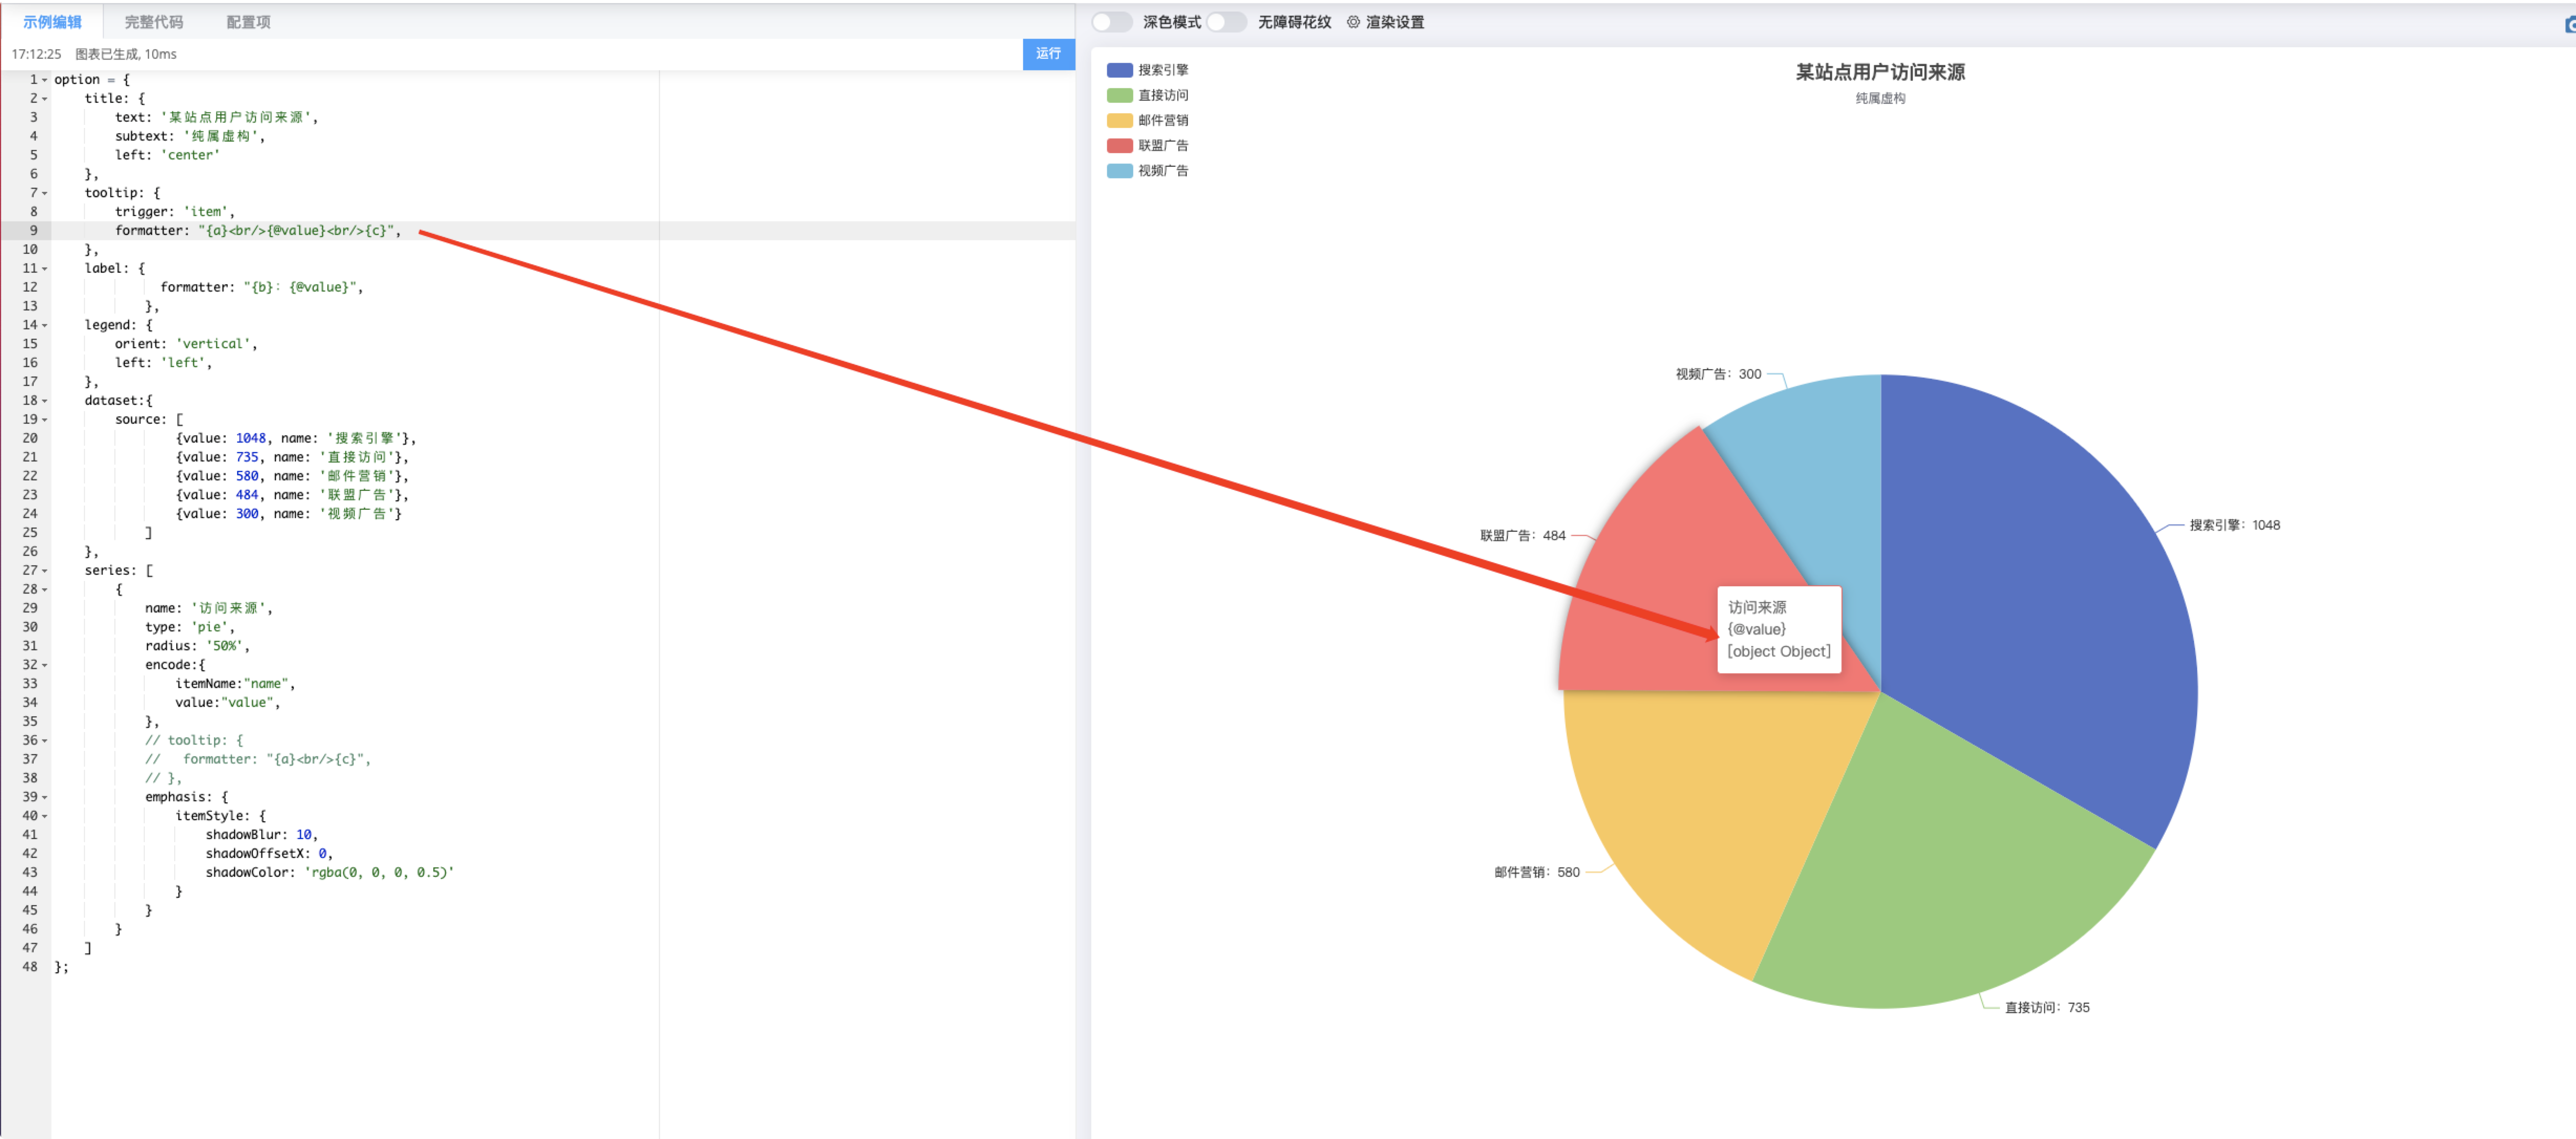Screen dimensions: 2576x1139
Task: Collapse the source array on line 19
Action: (x=45, y=420)
